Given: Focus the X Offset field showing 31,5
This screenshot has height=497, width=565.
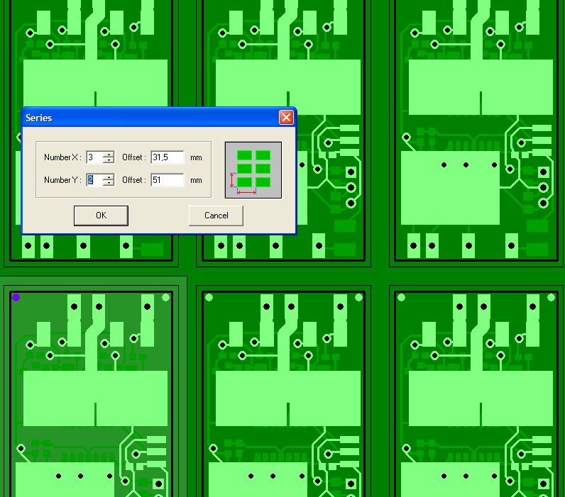Looking at the screenshot, I should point(168,157).
